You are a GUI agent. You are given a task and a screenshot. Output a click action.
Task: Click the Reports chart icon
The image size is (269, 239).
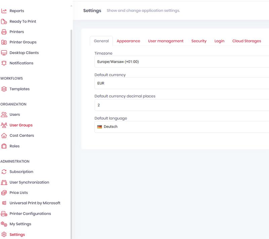[x=4, y=11]
